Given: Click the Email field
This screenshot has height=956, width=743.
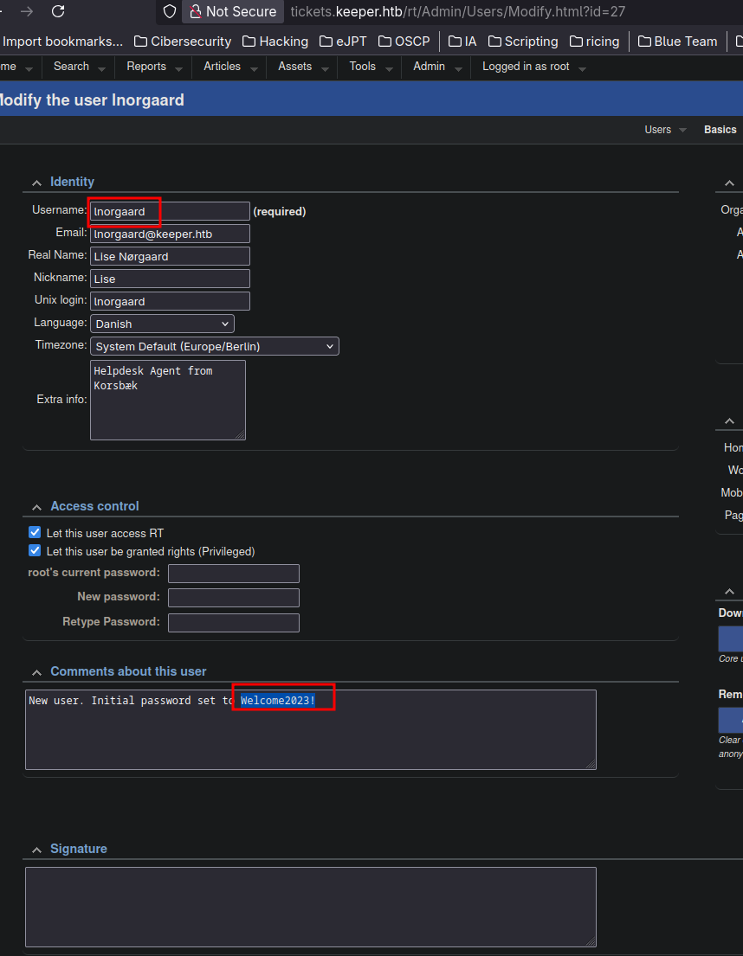Looking at the screenshot, I should click(x=170, y=234).
